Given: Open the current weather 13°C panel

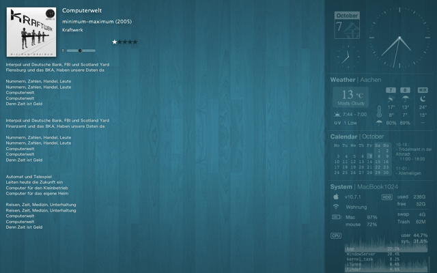Looking at the screenshot, I should click(352, 98).
